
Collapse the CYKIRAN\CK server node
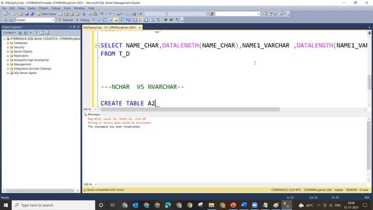[4, 39]
